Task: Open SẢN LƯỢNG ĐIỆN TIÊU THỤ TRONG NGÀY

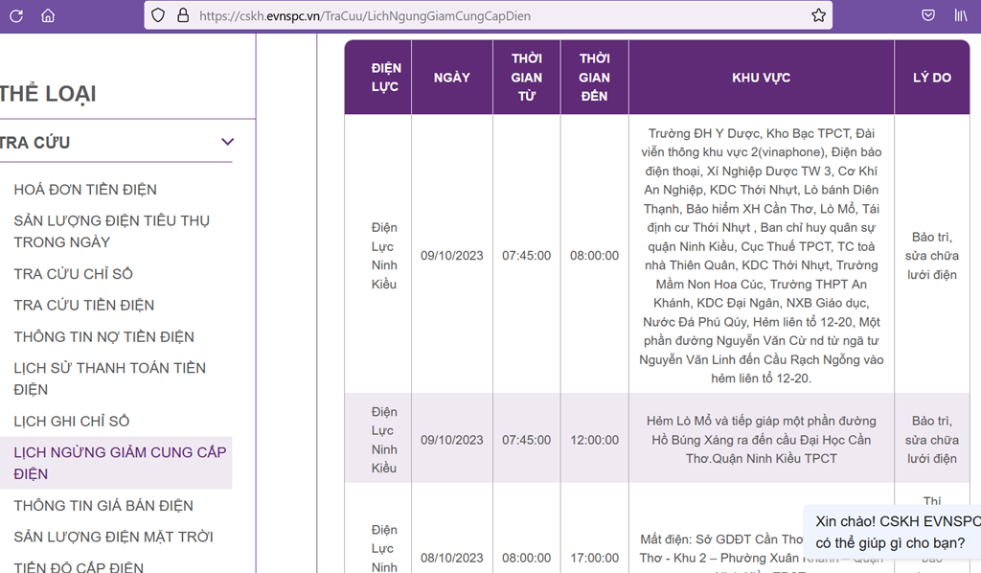Action: coord(112,232)
